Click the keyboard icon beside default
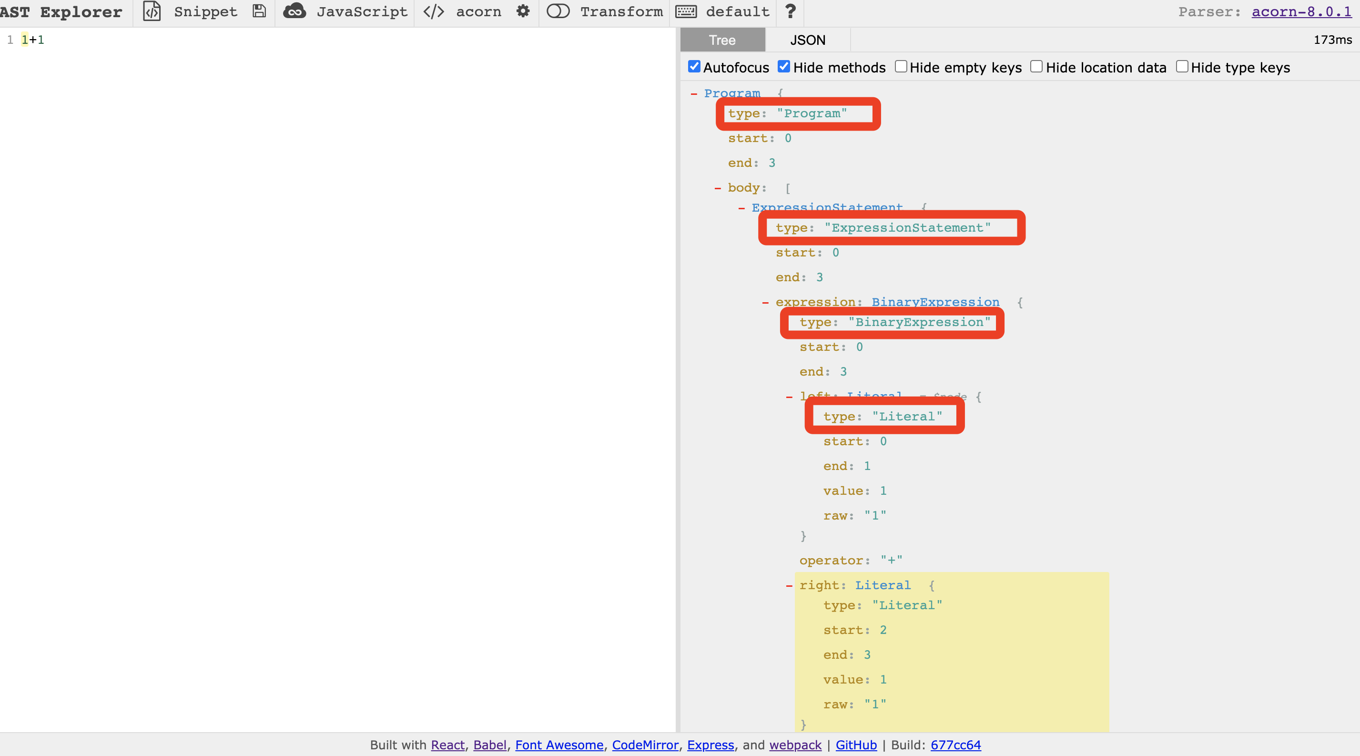 (686, 11)
